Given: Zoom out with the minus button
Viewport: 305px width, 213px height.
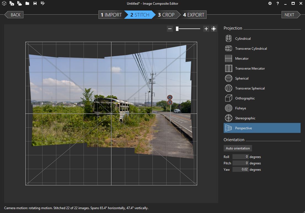Looking at the screenshot, I should click(170, 29).
